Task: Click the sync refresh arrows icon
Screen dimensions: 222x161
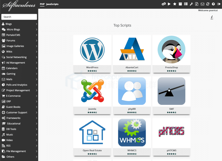Action: (x=208, y=4)
